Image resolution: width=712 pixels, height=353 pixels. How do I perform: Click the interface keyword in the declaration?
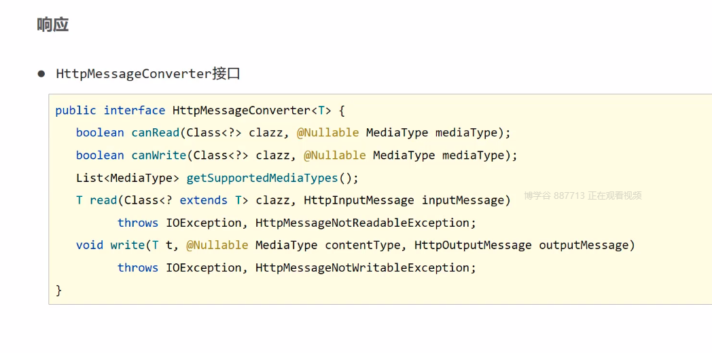pos(135,110)
